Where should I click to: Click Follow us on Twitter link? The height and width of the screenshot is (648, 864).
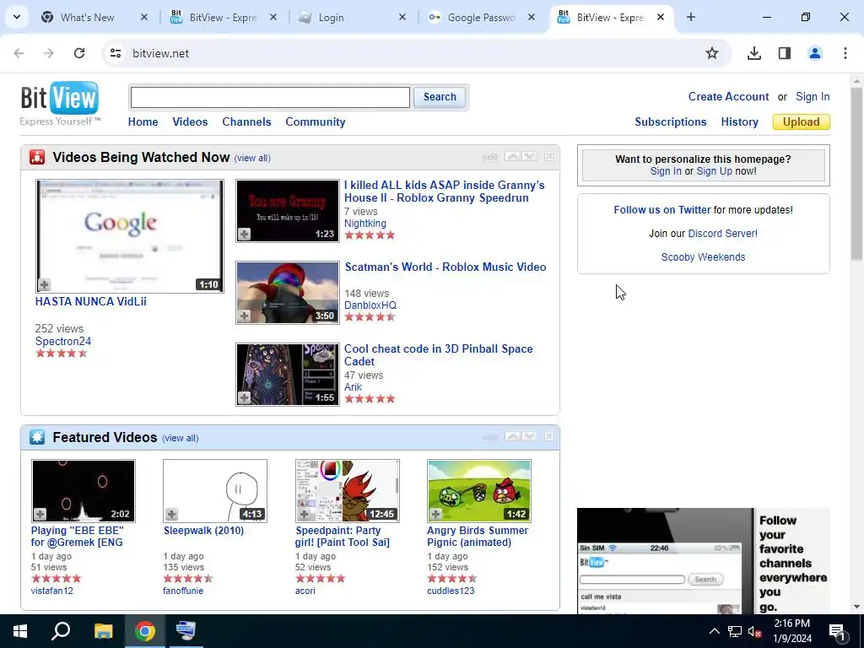(x=662, y=210)
